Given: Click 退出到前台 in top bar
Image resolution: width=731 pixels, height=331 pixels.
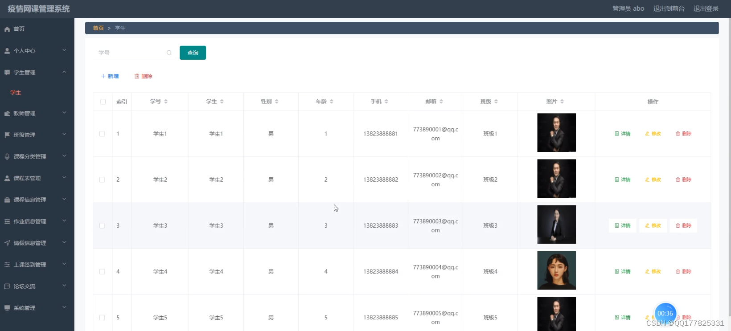Looking at the screenshot, I should tap(669, 8).
